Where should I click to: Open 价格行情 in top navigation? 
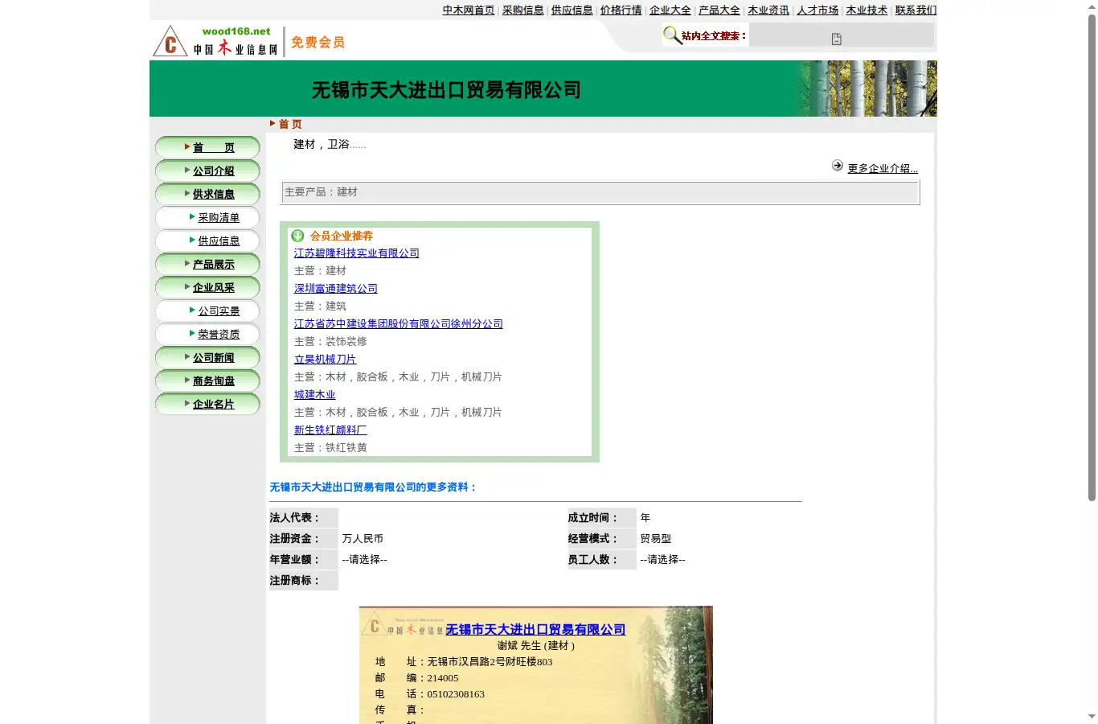[621, 10]
